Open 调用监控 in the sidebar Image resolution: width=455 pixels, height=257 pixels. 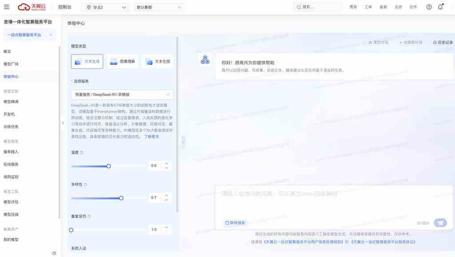point(11,177)
